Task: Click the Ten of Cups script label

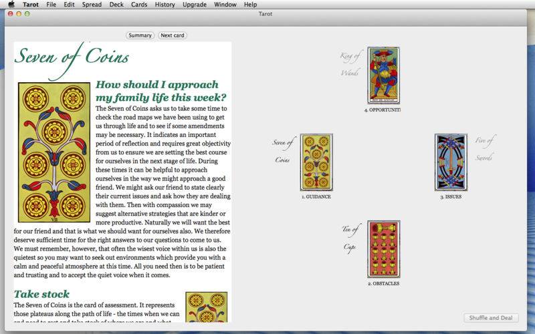Action: tap(350, 238)
